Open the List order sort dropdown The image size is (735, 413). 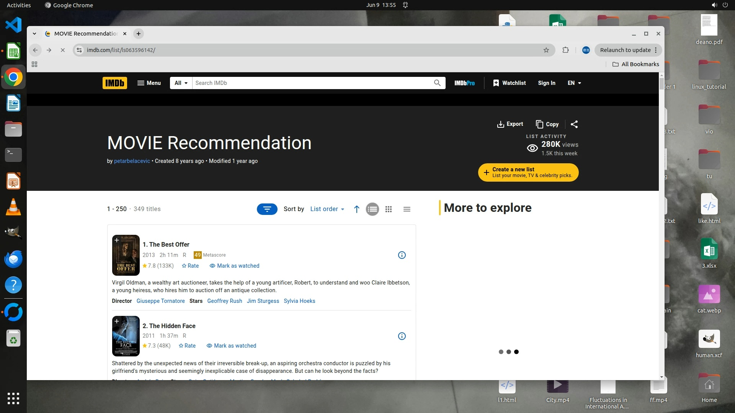[x=327, y=209]
